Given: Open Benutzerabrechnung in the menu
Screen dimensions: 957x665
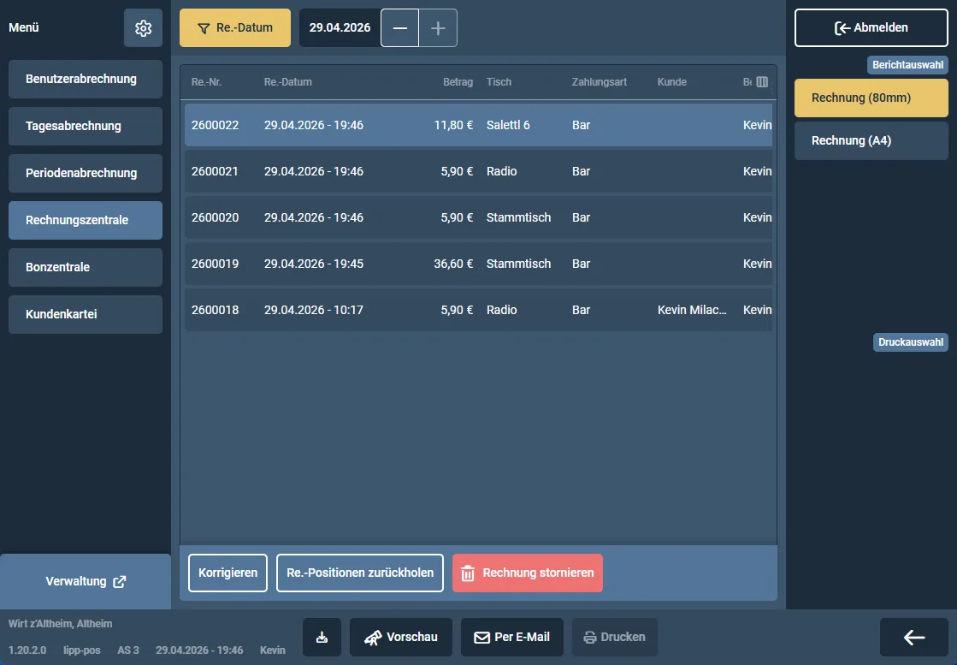Looking at the screenshot, I should (x=86, y=79).
